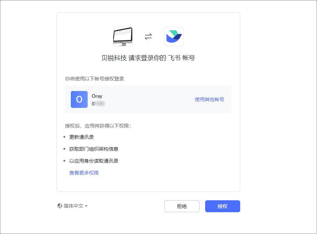This screenshot has width=317, height=234.
Task: Click the 以应用身份读取通讯录 permission text
Action: click(x=94, y=161)
